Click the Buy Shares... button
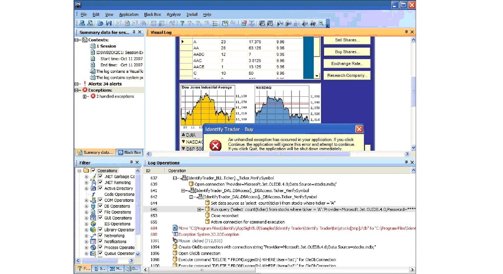503x274 pixels. pos(347,52)
